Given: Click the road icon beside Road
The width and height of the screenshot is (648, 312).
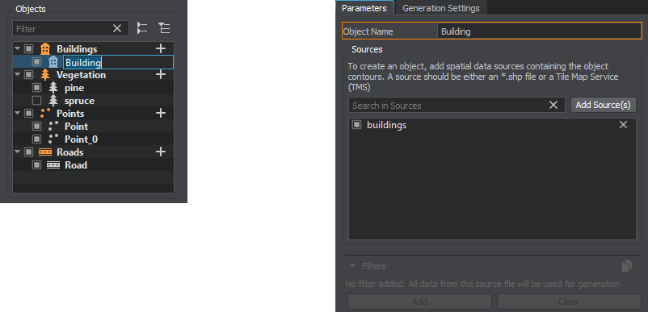Looking at the screenshot, I should [x=53, y=164].
